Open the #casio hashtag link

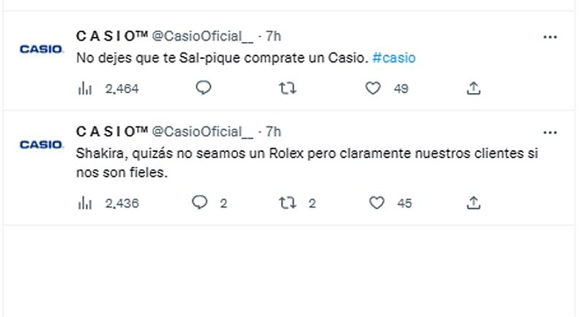tap(394, 58)
